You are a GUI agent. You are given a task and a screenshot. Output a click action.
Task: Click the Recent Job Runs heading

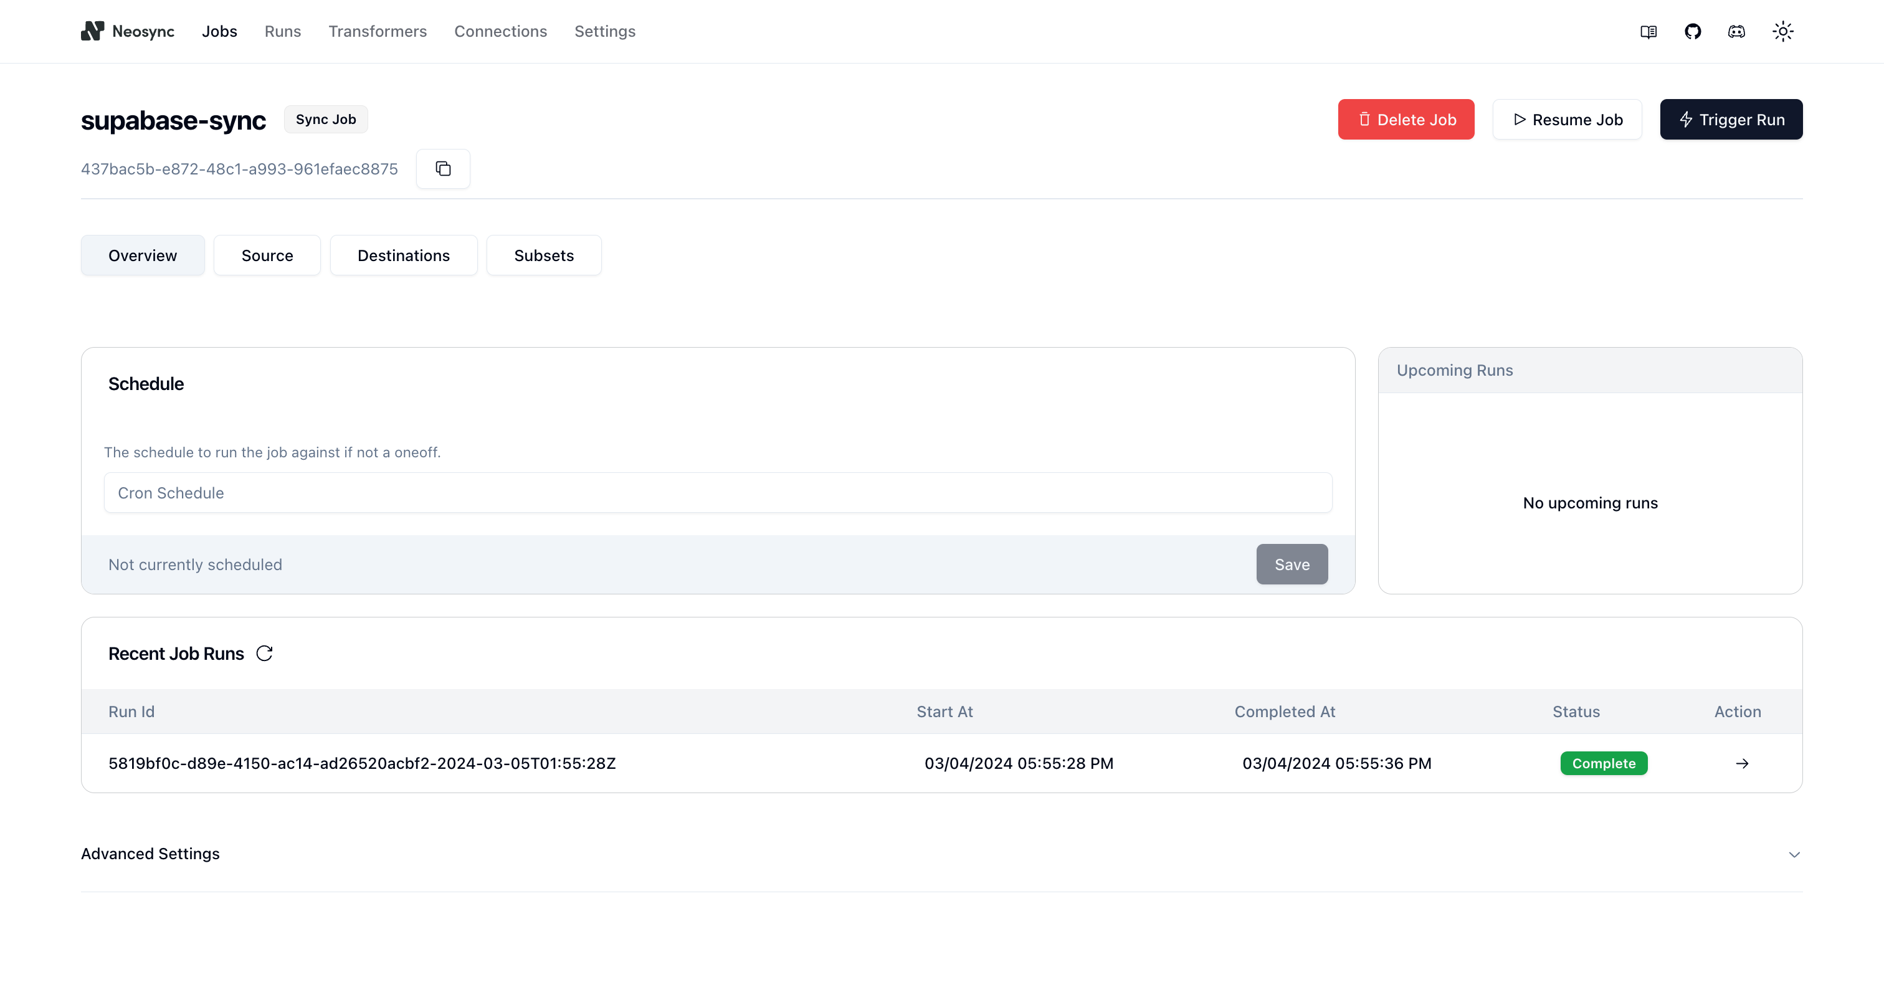(176, 653)
